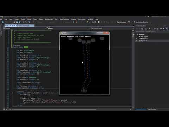Select the Shooter project node
Image resolution: width=169 pixels, height=127 pixels.
coord(142,34)
